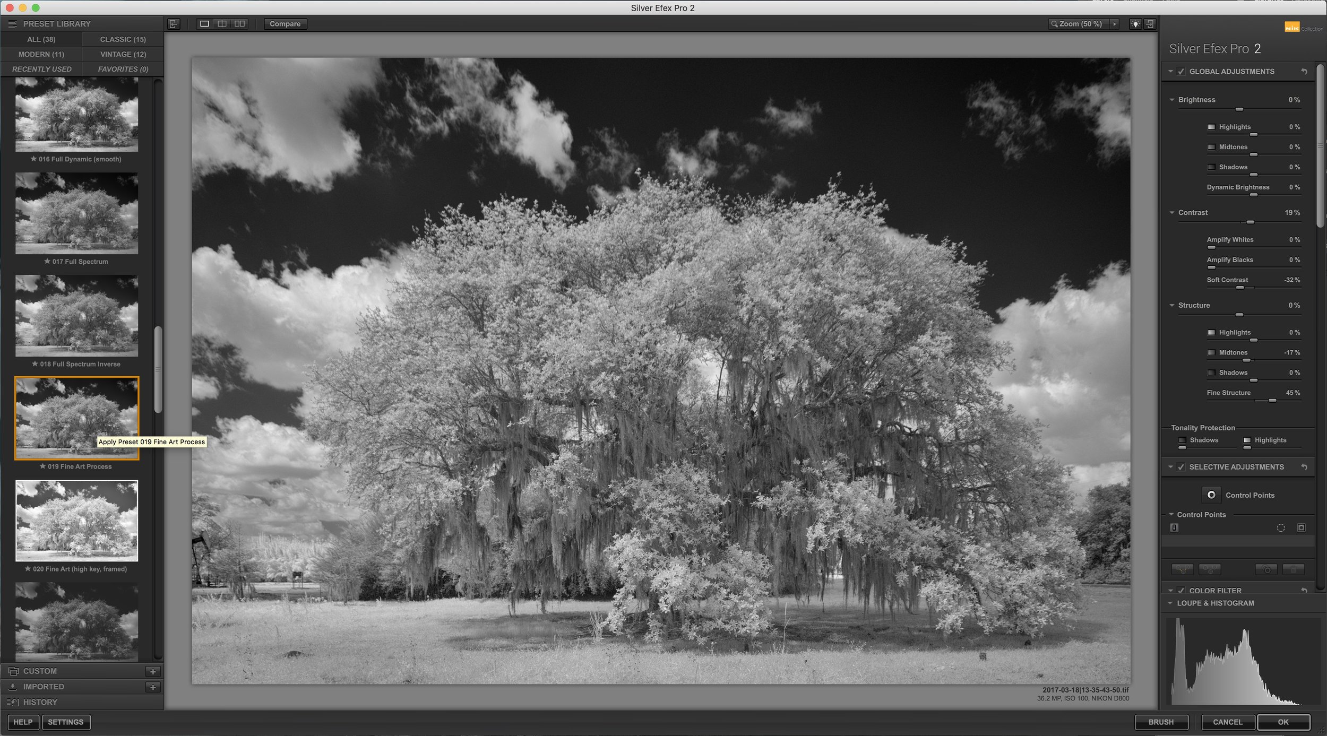
Task: Open the HELP button
Action: 23,722
